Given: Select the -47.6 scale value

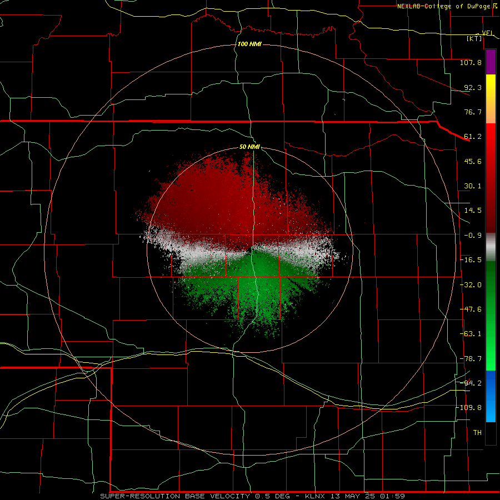Looking at the screenshot, I should [471, 309].
